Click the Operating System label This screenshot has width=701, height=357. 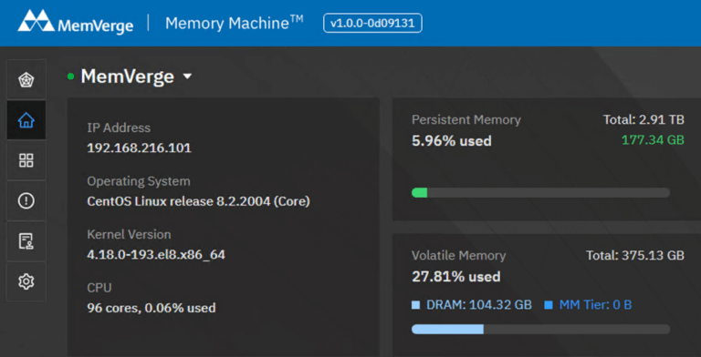tap(139, 181)
